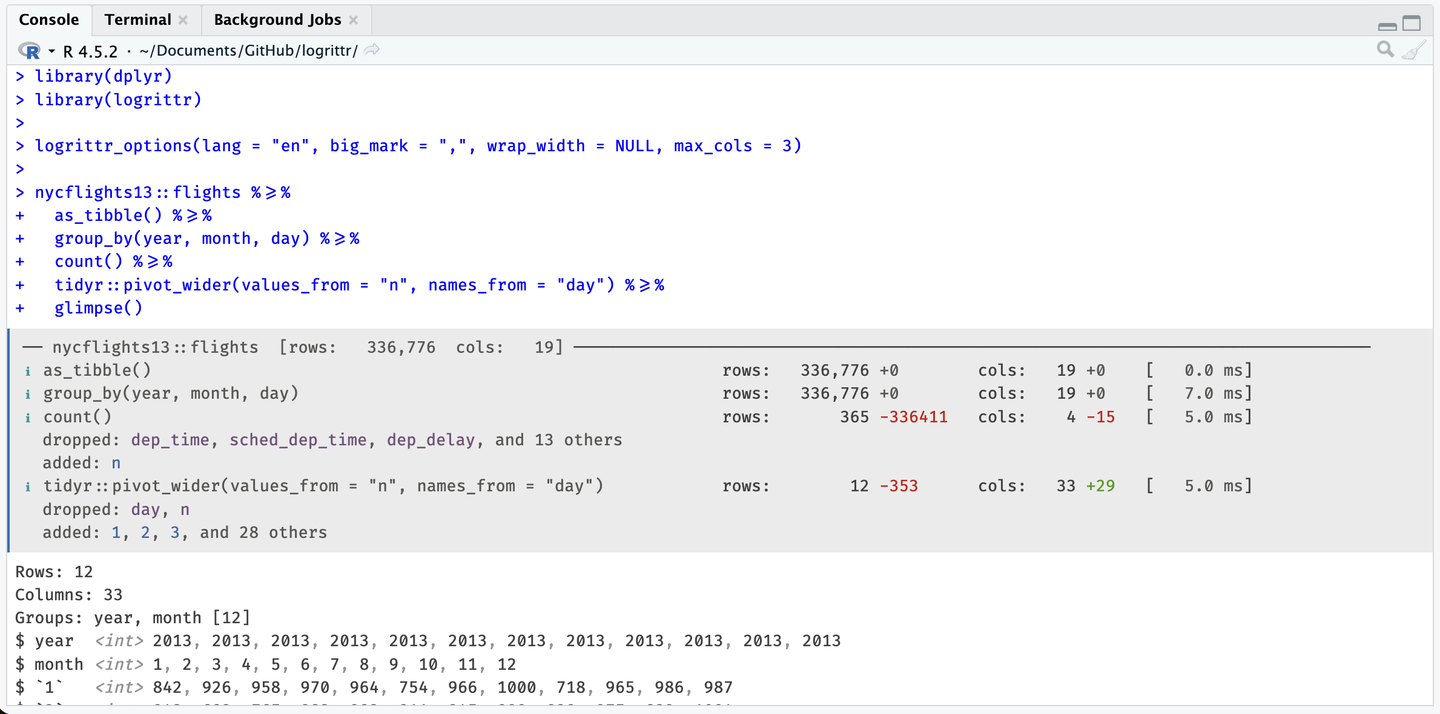Click info icon beside count() log

[x=28, y=418]
